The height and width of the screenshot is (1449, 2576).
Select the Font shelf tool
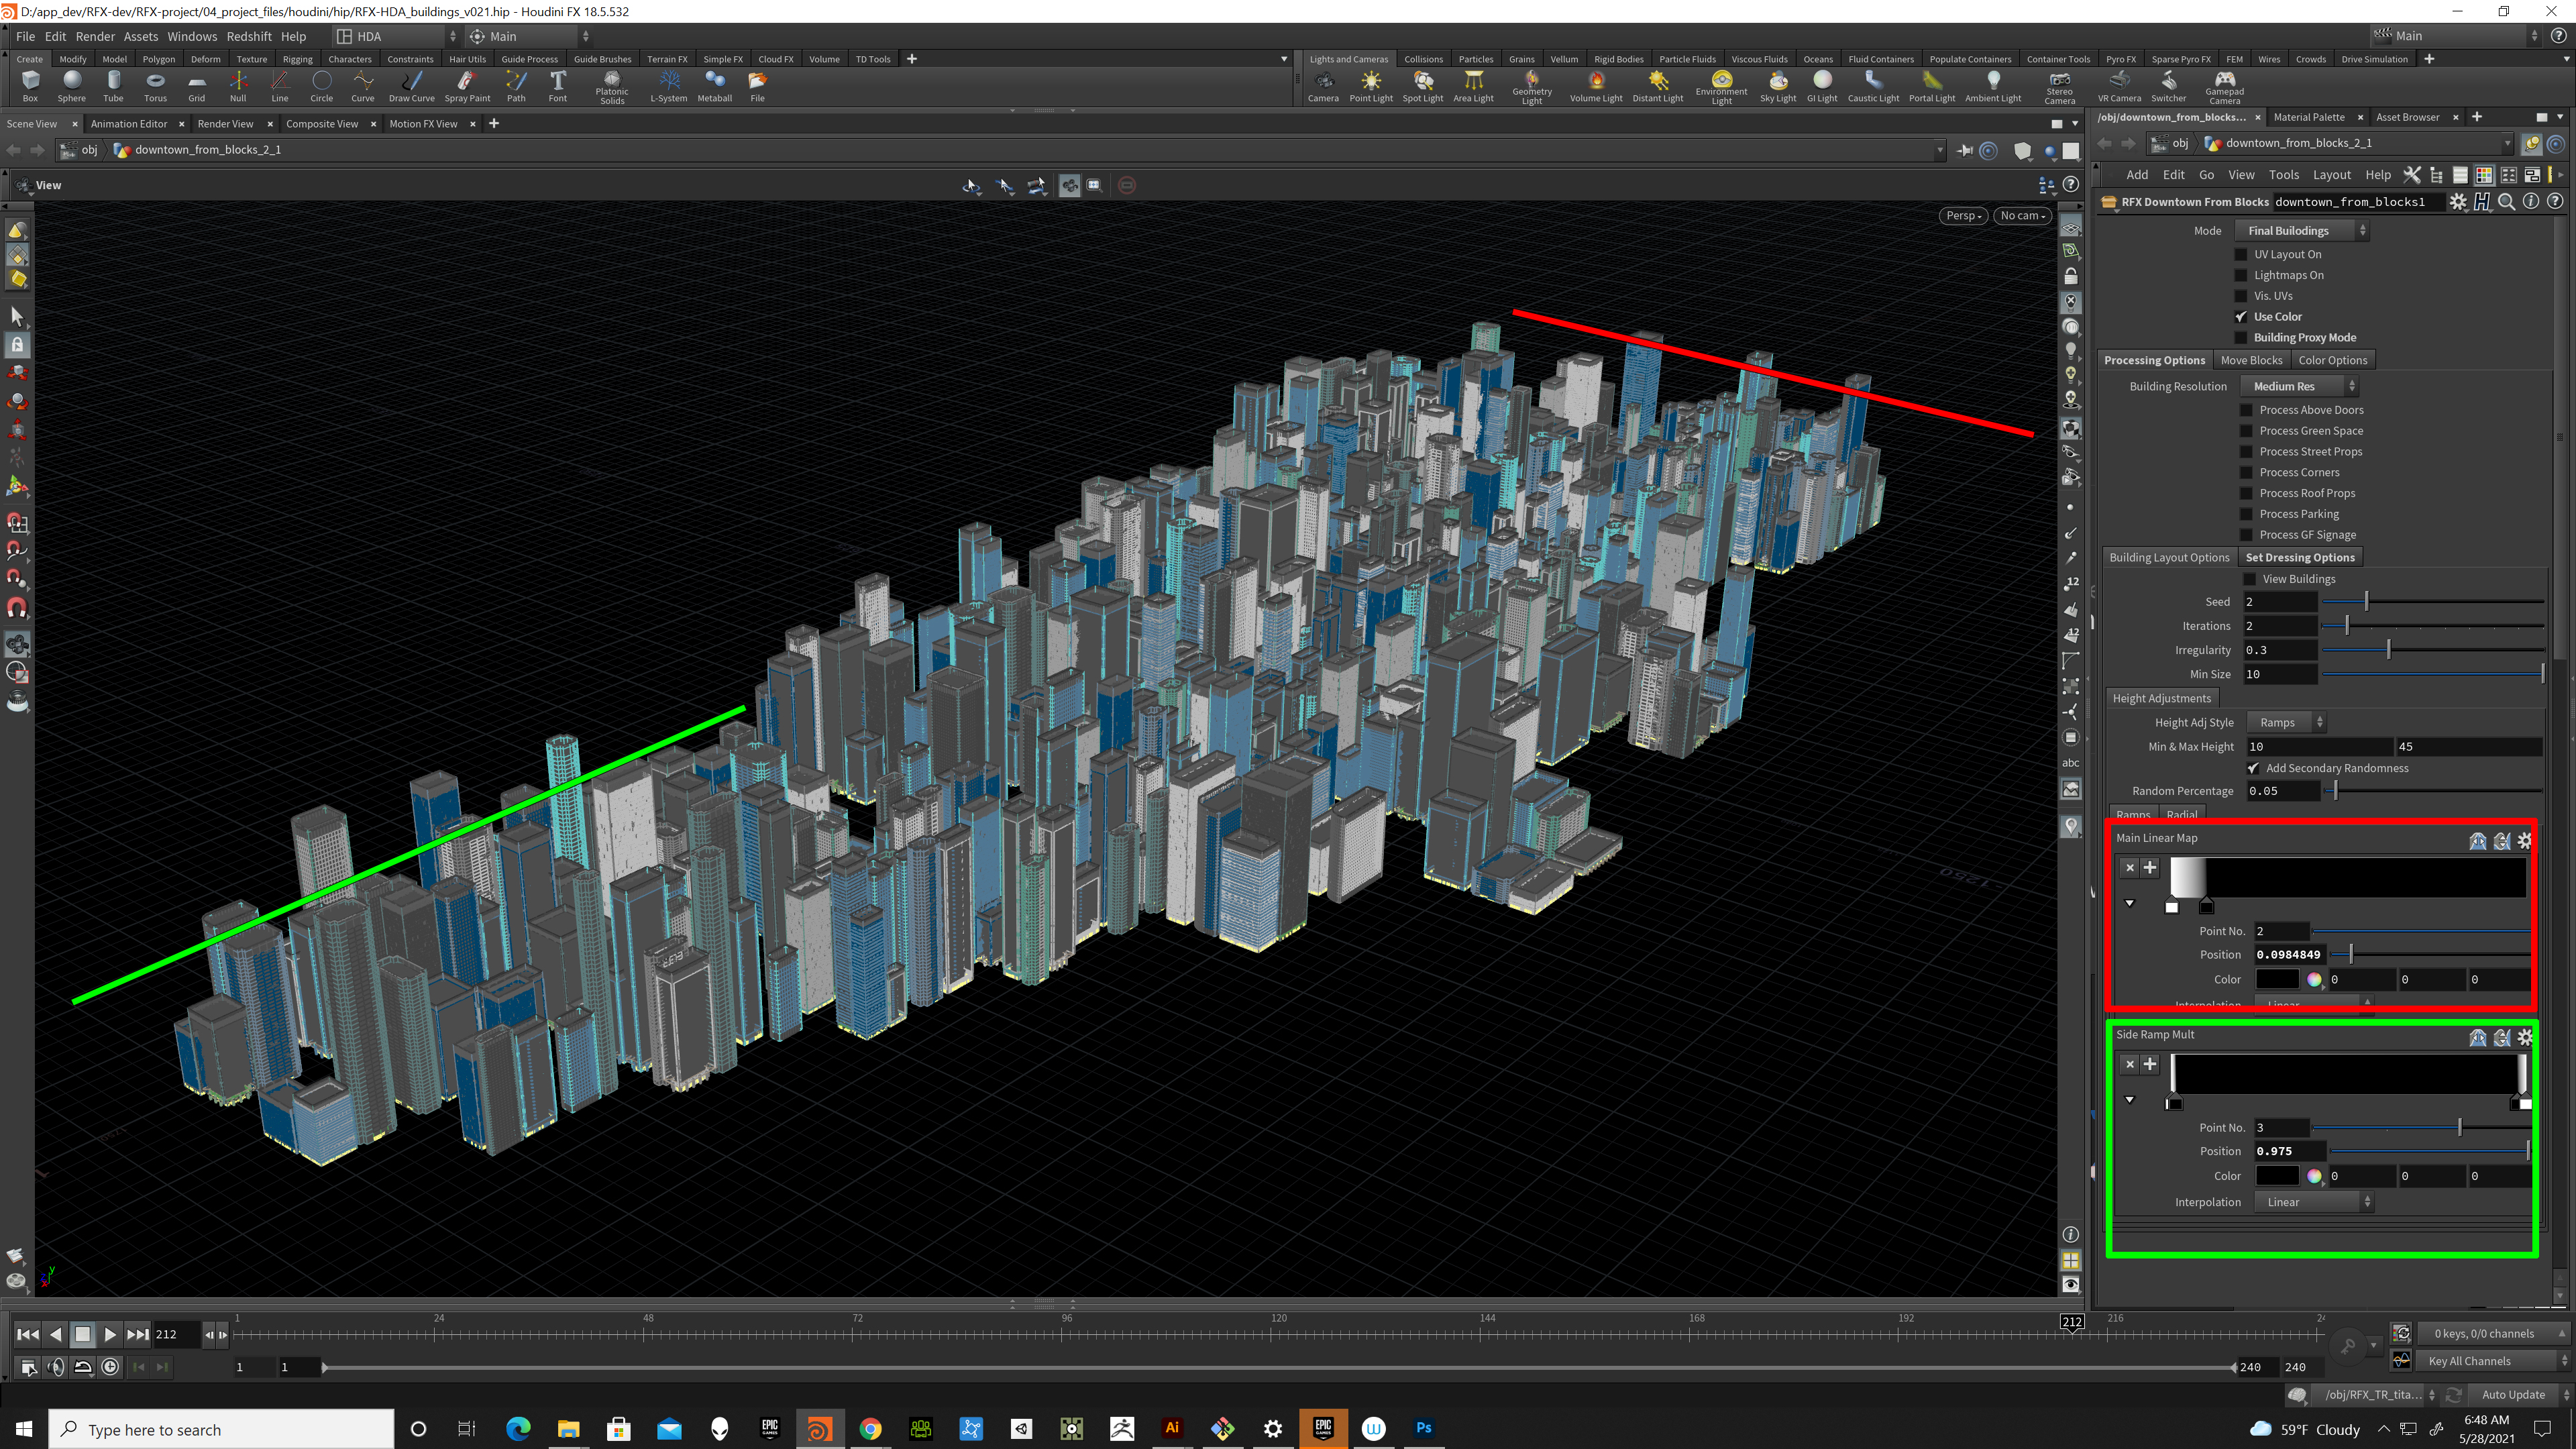[x=558, y=86]
